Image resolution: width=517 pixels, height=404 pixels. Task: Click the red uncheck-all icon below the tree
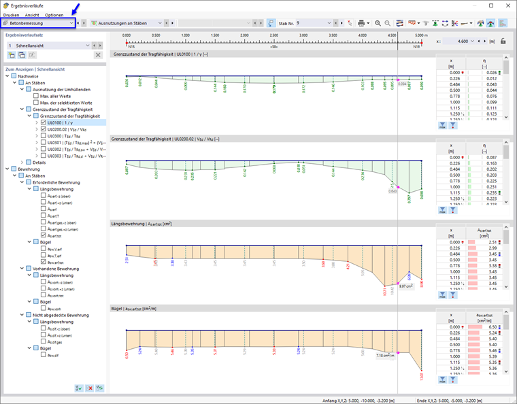(89, 388)
